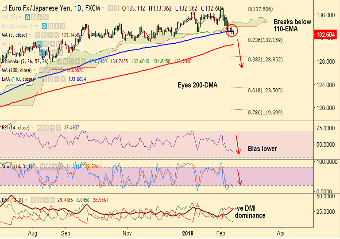
Task: Click the Euro Fx/Japanese Yen, 1D, FXCM title
Action: click(x=54, y=8)
